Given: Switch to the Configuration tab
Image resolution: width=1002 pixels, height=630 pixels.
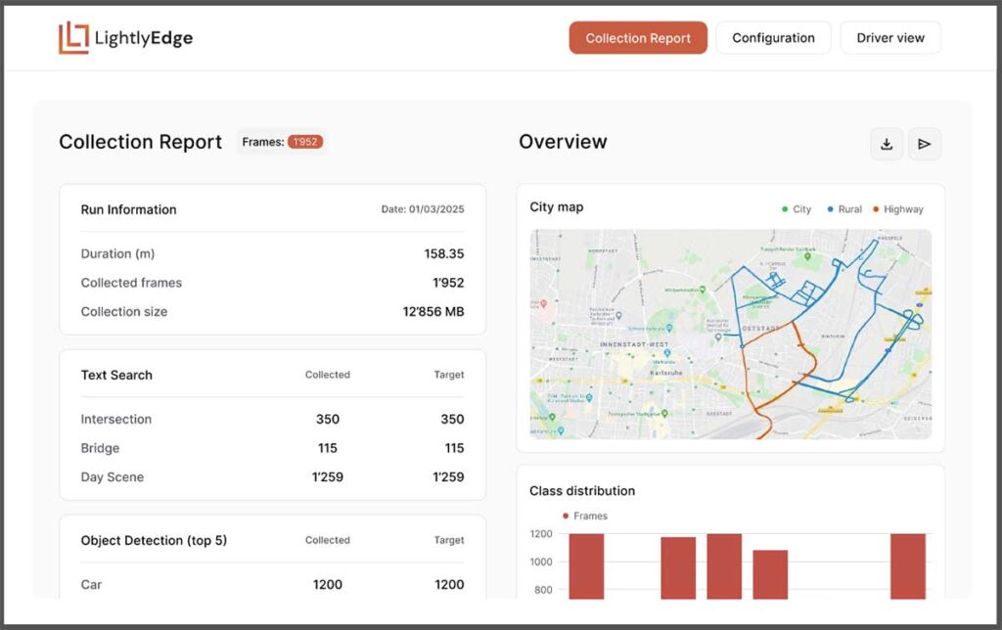Looking at the screenshot, I should tap(773, 38).
